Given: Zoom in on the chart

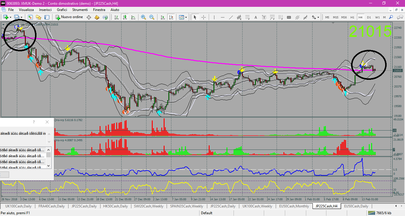Looking at the screenshot, I should pyautogui.click(x=143, y=17).
